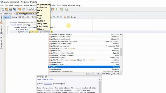Choose getModifiers() completion entry

pos(84,65)
